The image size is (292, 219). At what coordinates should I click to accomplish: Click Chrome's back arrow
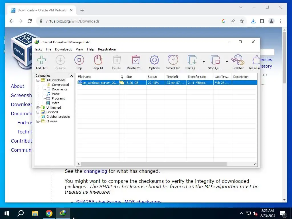11,21
